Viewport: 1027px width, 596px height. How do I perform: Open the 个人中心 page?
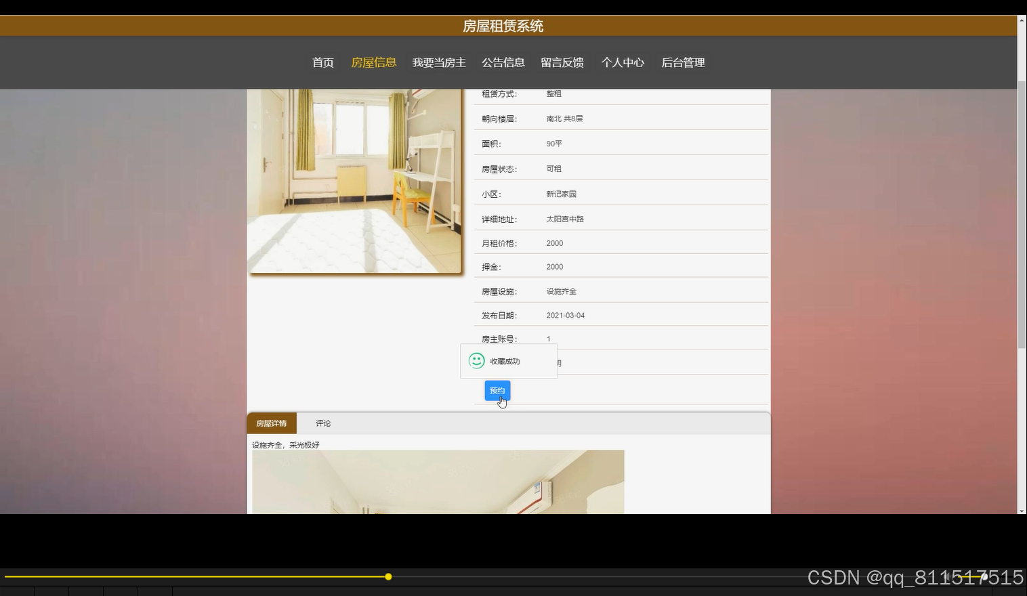(623, 62)
